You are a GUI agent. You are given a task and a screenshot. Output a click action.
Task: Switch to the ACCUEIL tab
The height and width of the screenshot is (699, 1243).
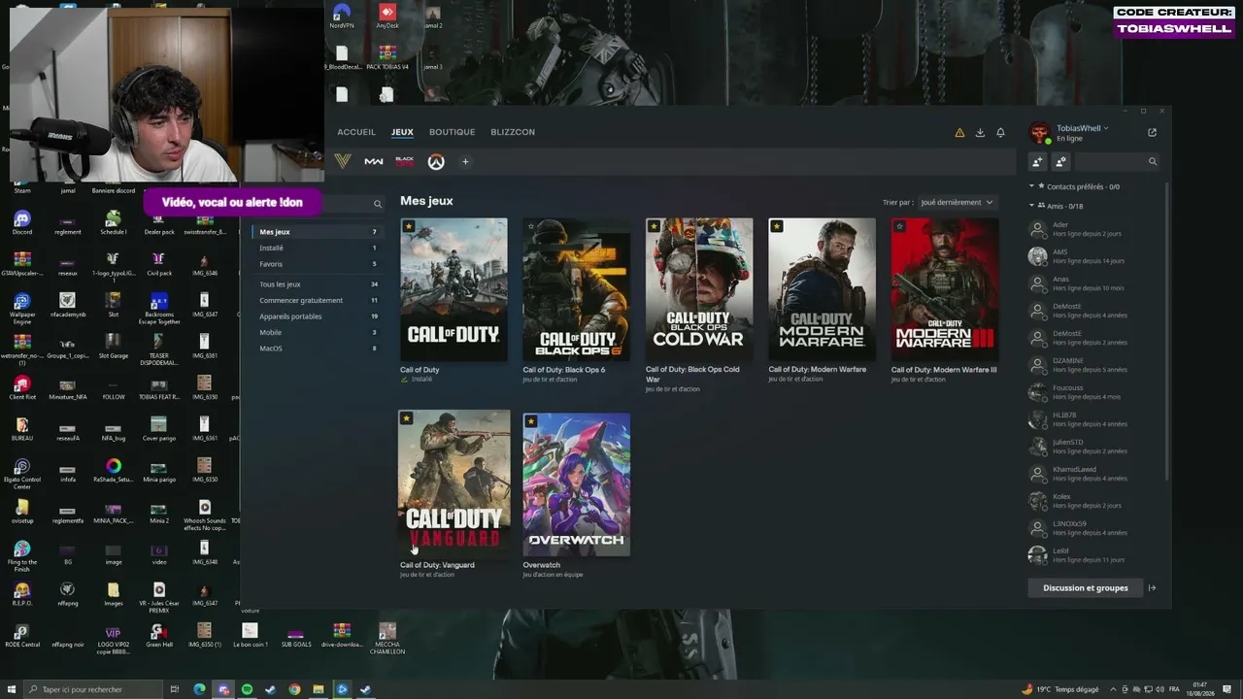(x=356, y=132)
